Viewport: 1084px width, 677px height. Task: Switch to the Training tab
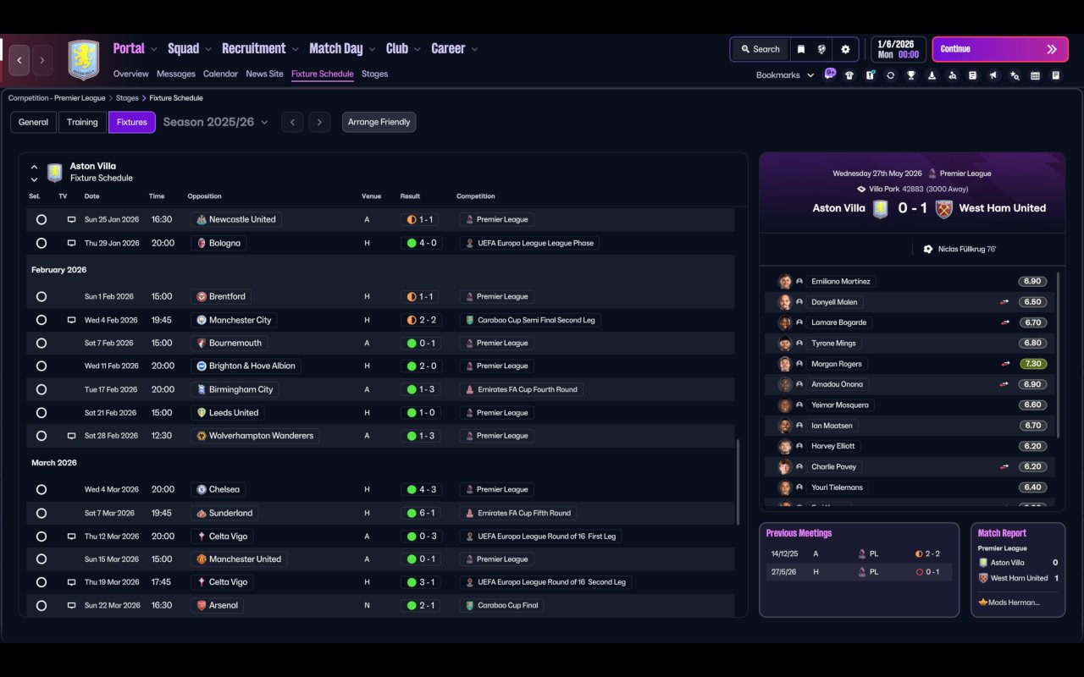(82, 122)
